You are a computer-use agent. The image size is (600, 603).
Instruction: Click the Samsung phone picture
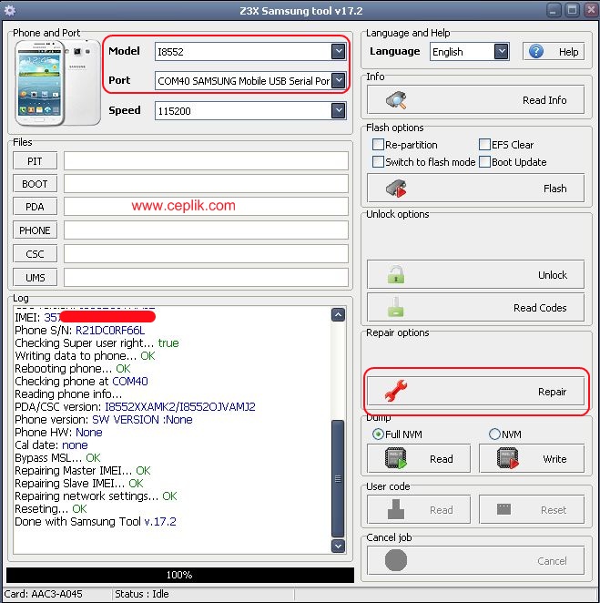[x=57, y=83]
